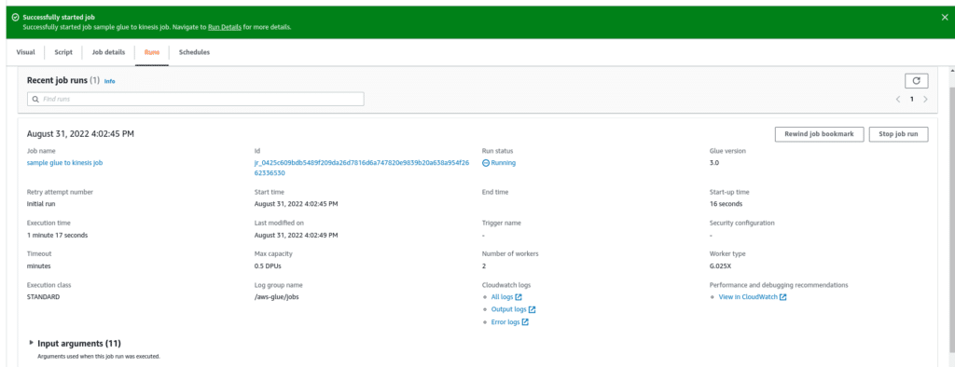Screen dimensions: 955x367
Task: Select the Glue version value 3.0
Action: 713,163
